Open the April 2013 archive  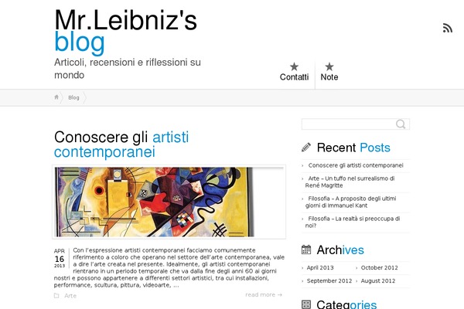click(320, 267)
